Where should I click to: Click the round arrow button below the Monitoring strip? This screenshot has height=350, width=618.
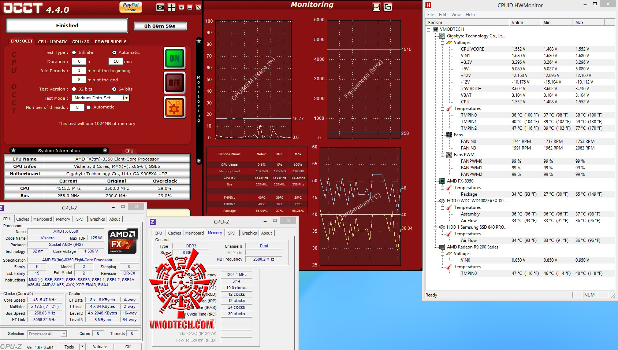pos(199,161)
